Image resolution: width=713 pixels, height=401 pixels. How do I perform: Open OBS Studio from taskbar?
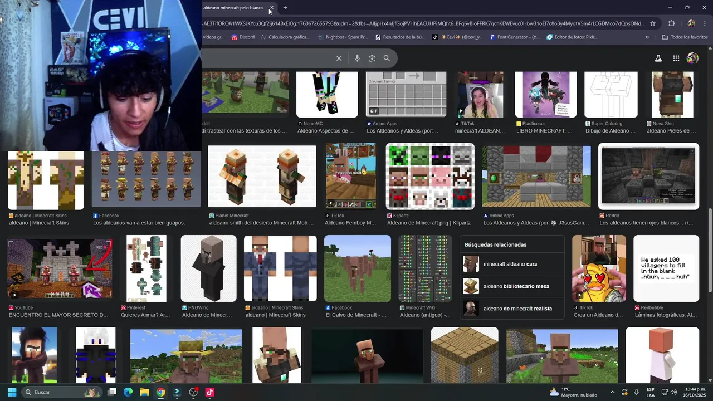(193, 392)
